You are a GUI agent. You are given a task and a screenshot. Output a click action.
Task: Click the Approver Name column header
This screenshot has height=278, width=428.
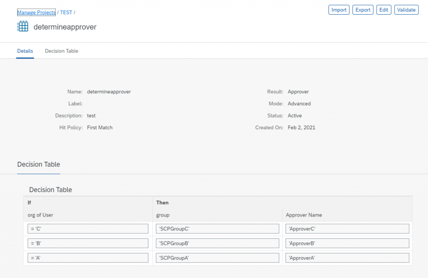[x=304, y=215]
